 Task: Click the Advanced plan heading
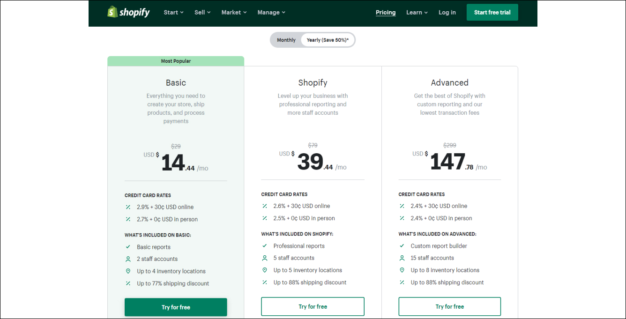[x=450, y=83]
